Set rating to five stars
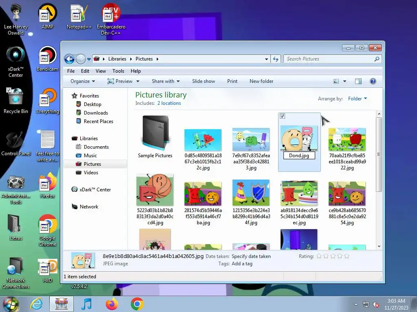The image size is (417, 312). (x=347, y=256)
